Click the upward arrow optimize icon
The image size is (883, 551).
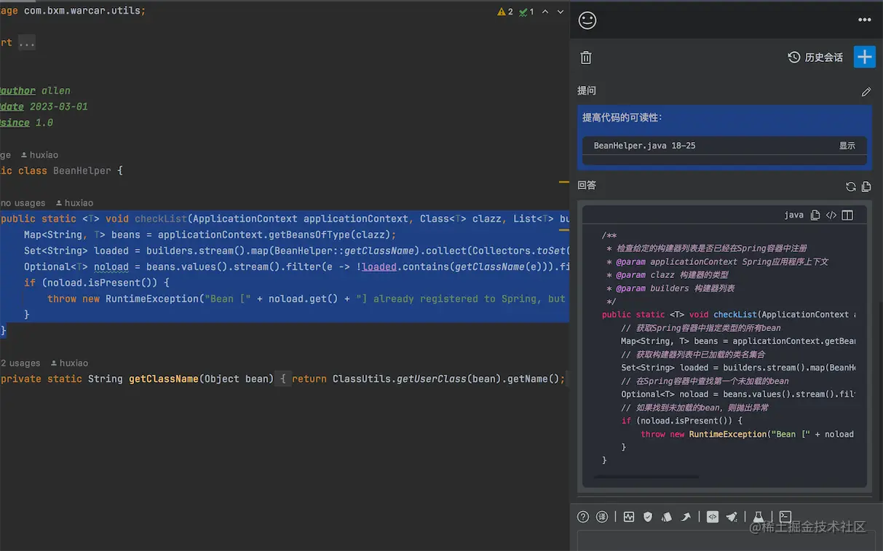click(686, 517)
